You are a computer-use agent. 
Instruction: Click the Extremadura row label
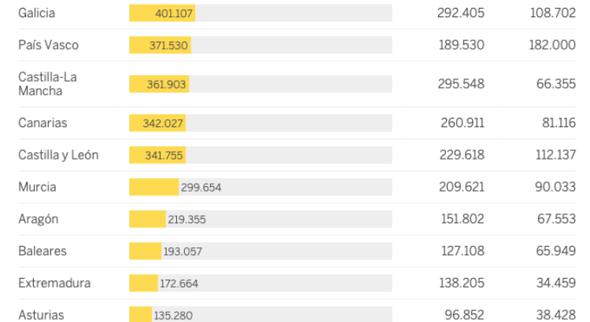(54, 283)
